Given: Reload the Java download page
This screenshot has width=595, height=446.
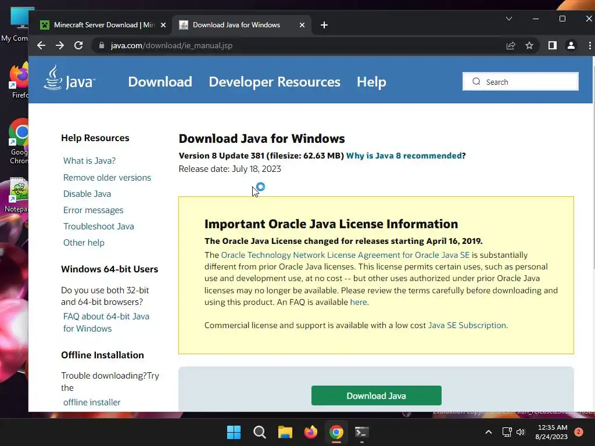Looking at the screenshot, I should pyautogui.click(x=78, y=45).
